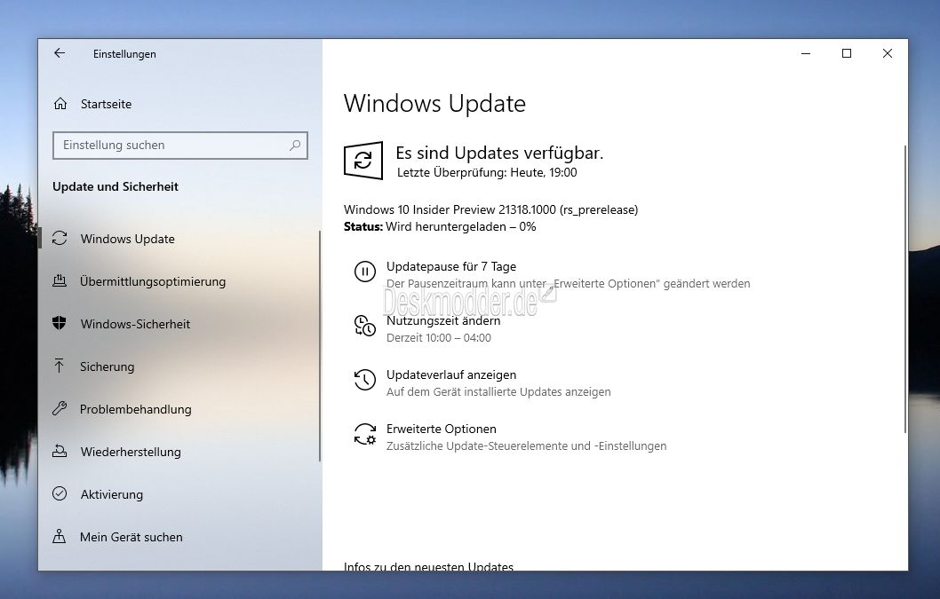This screenshot has width=940, height=599.
Task: Click the sidebar vertical scrollbar
Action: click(x=320, y=345)
